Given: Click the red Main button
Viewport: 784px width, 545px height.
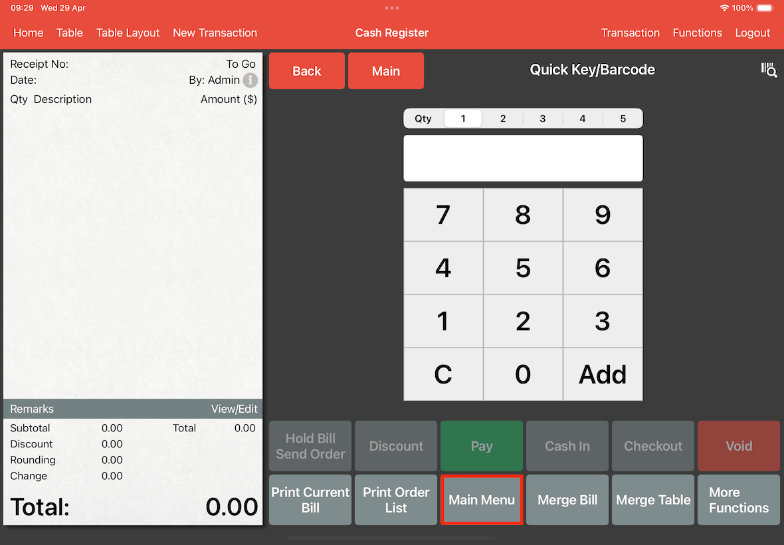Looking at the screenshot, I should coord(386,71).
